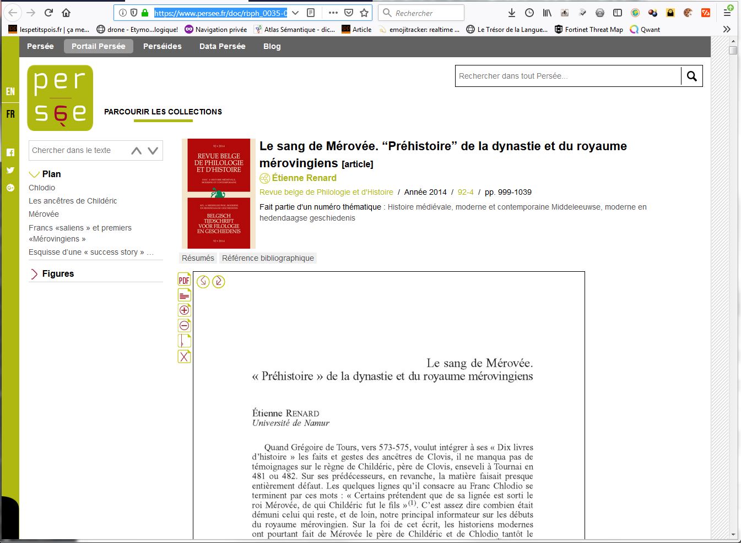The image size is (741, 543).
Task: Zoom out of the document page
Action: (184, 326)
